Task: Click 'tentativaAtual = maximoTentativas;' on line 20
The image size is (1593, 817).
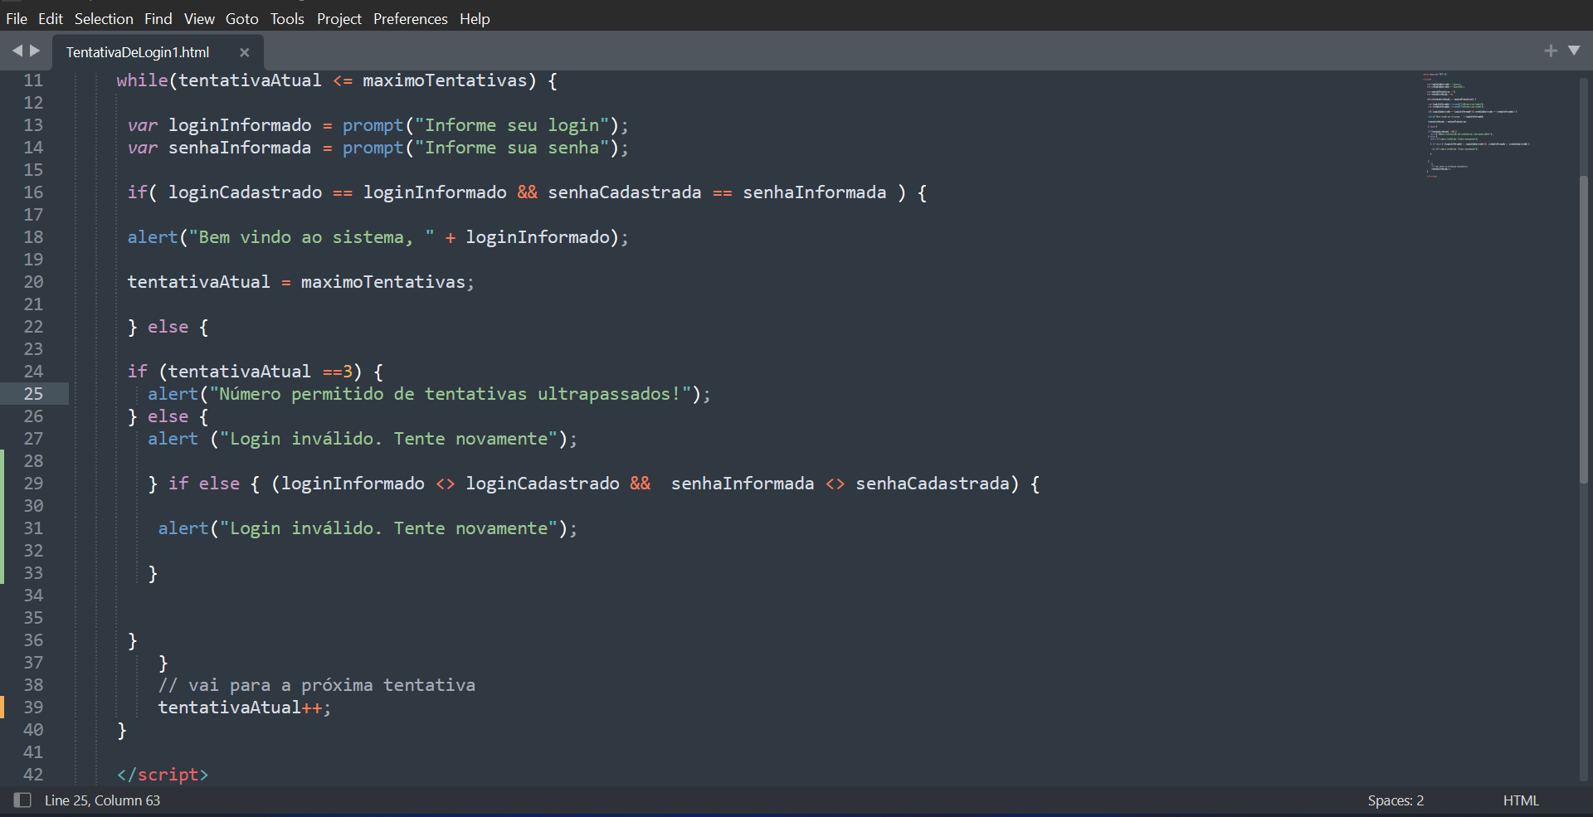Action: pyautogui.click(x=300, y=282)
